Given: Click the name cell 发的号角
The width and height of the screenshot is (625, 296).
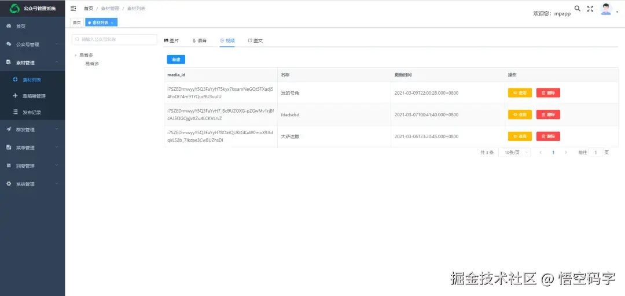Looking at the screenshot, I should pos(290,93).
